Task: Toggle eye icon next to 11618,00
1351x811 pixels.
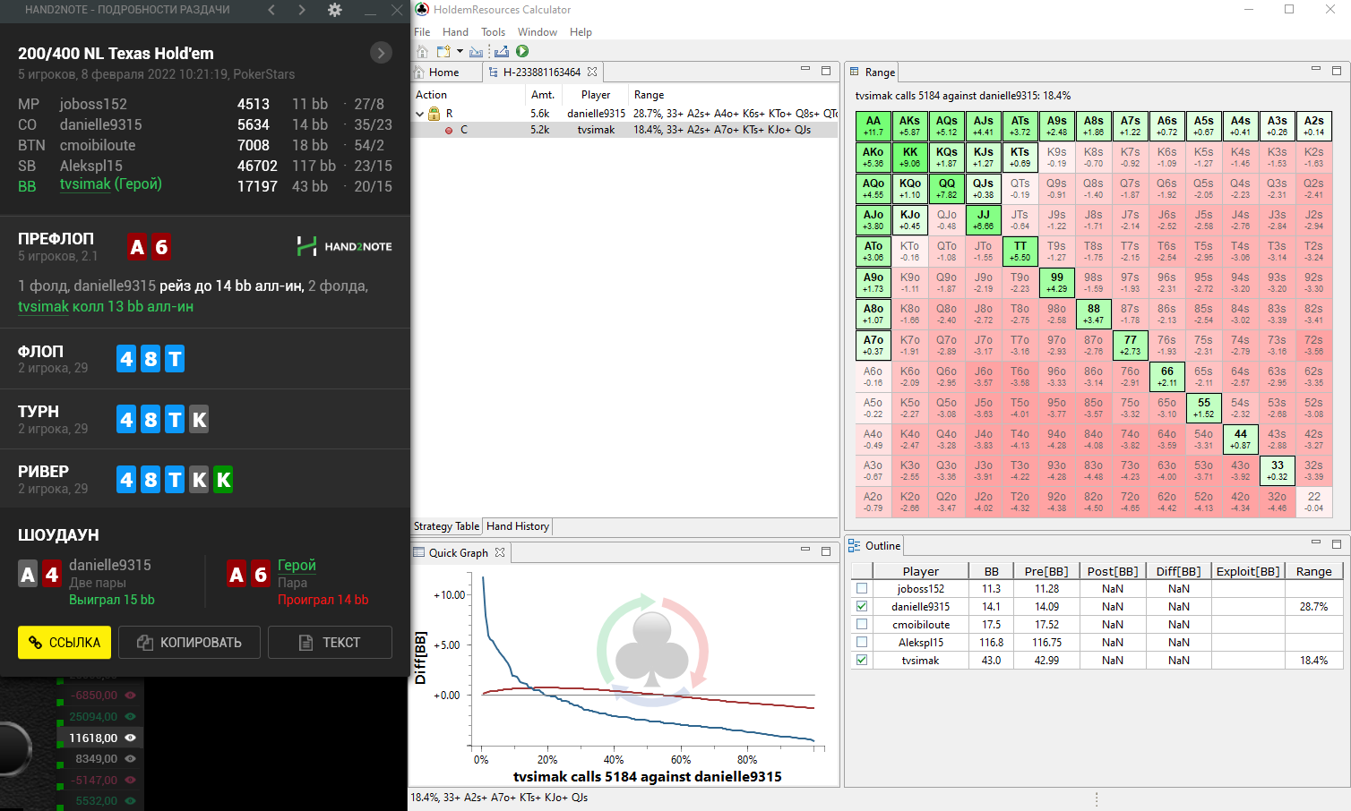Action: (131, 738)
